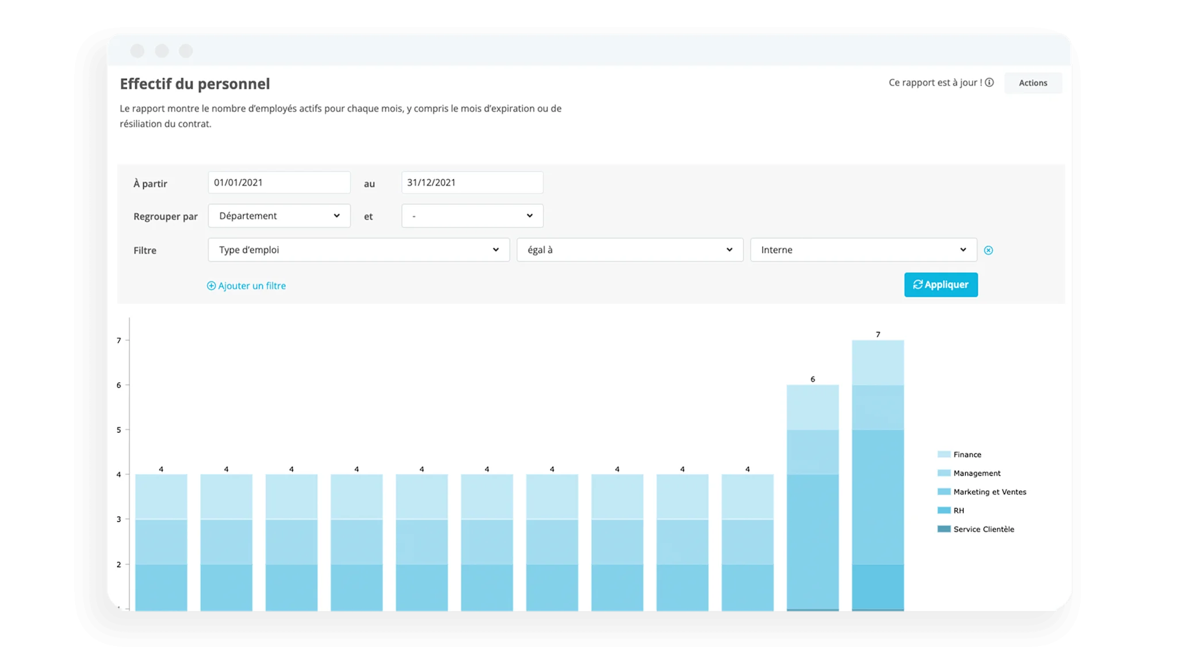Click the Appliquer button
1178x657 pixels.
tap(940, 285)
